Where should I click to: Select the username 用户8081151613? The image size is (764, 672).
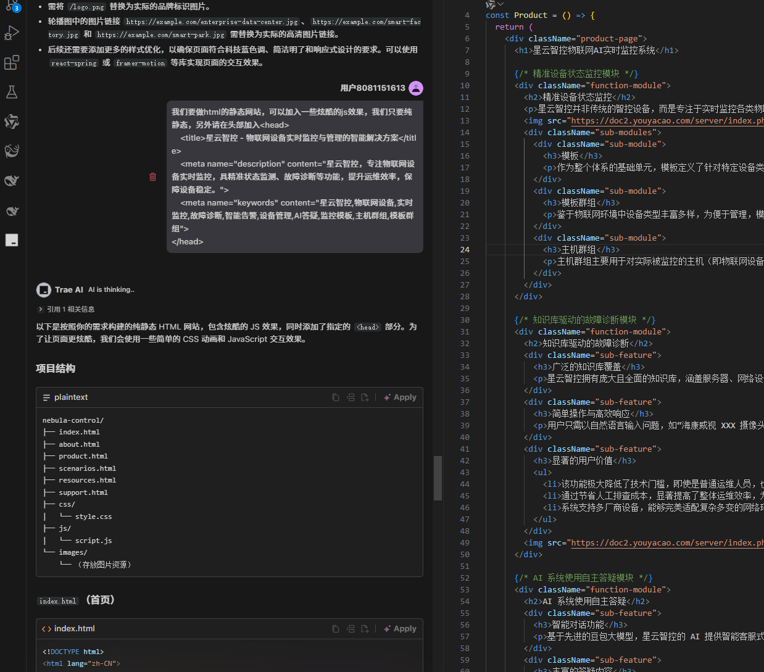coord(373,88)
